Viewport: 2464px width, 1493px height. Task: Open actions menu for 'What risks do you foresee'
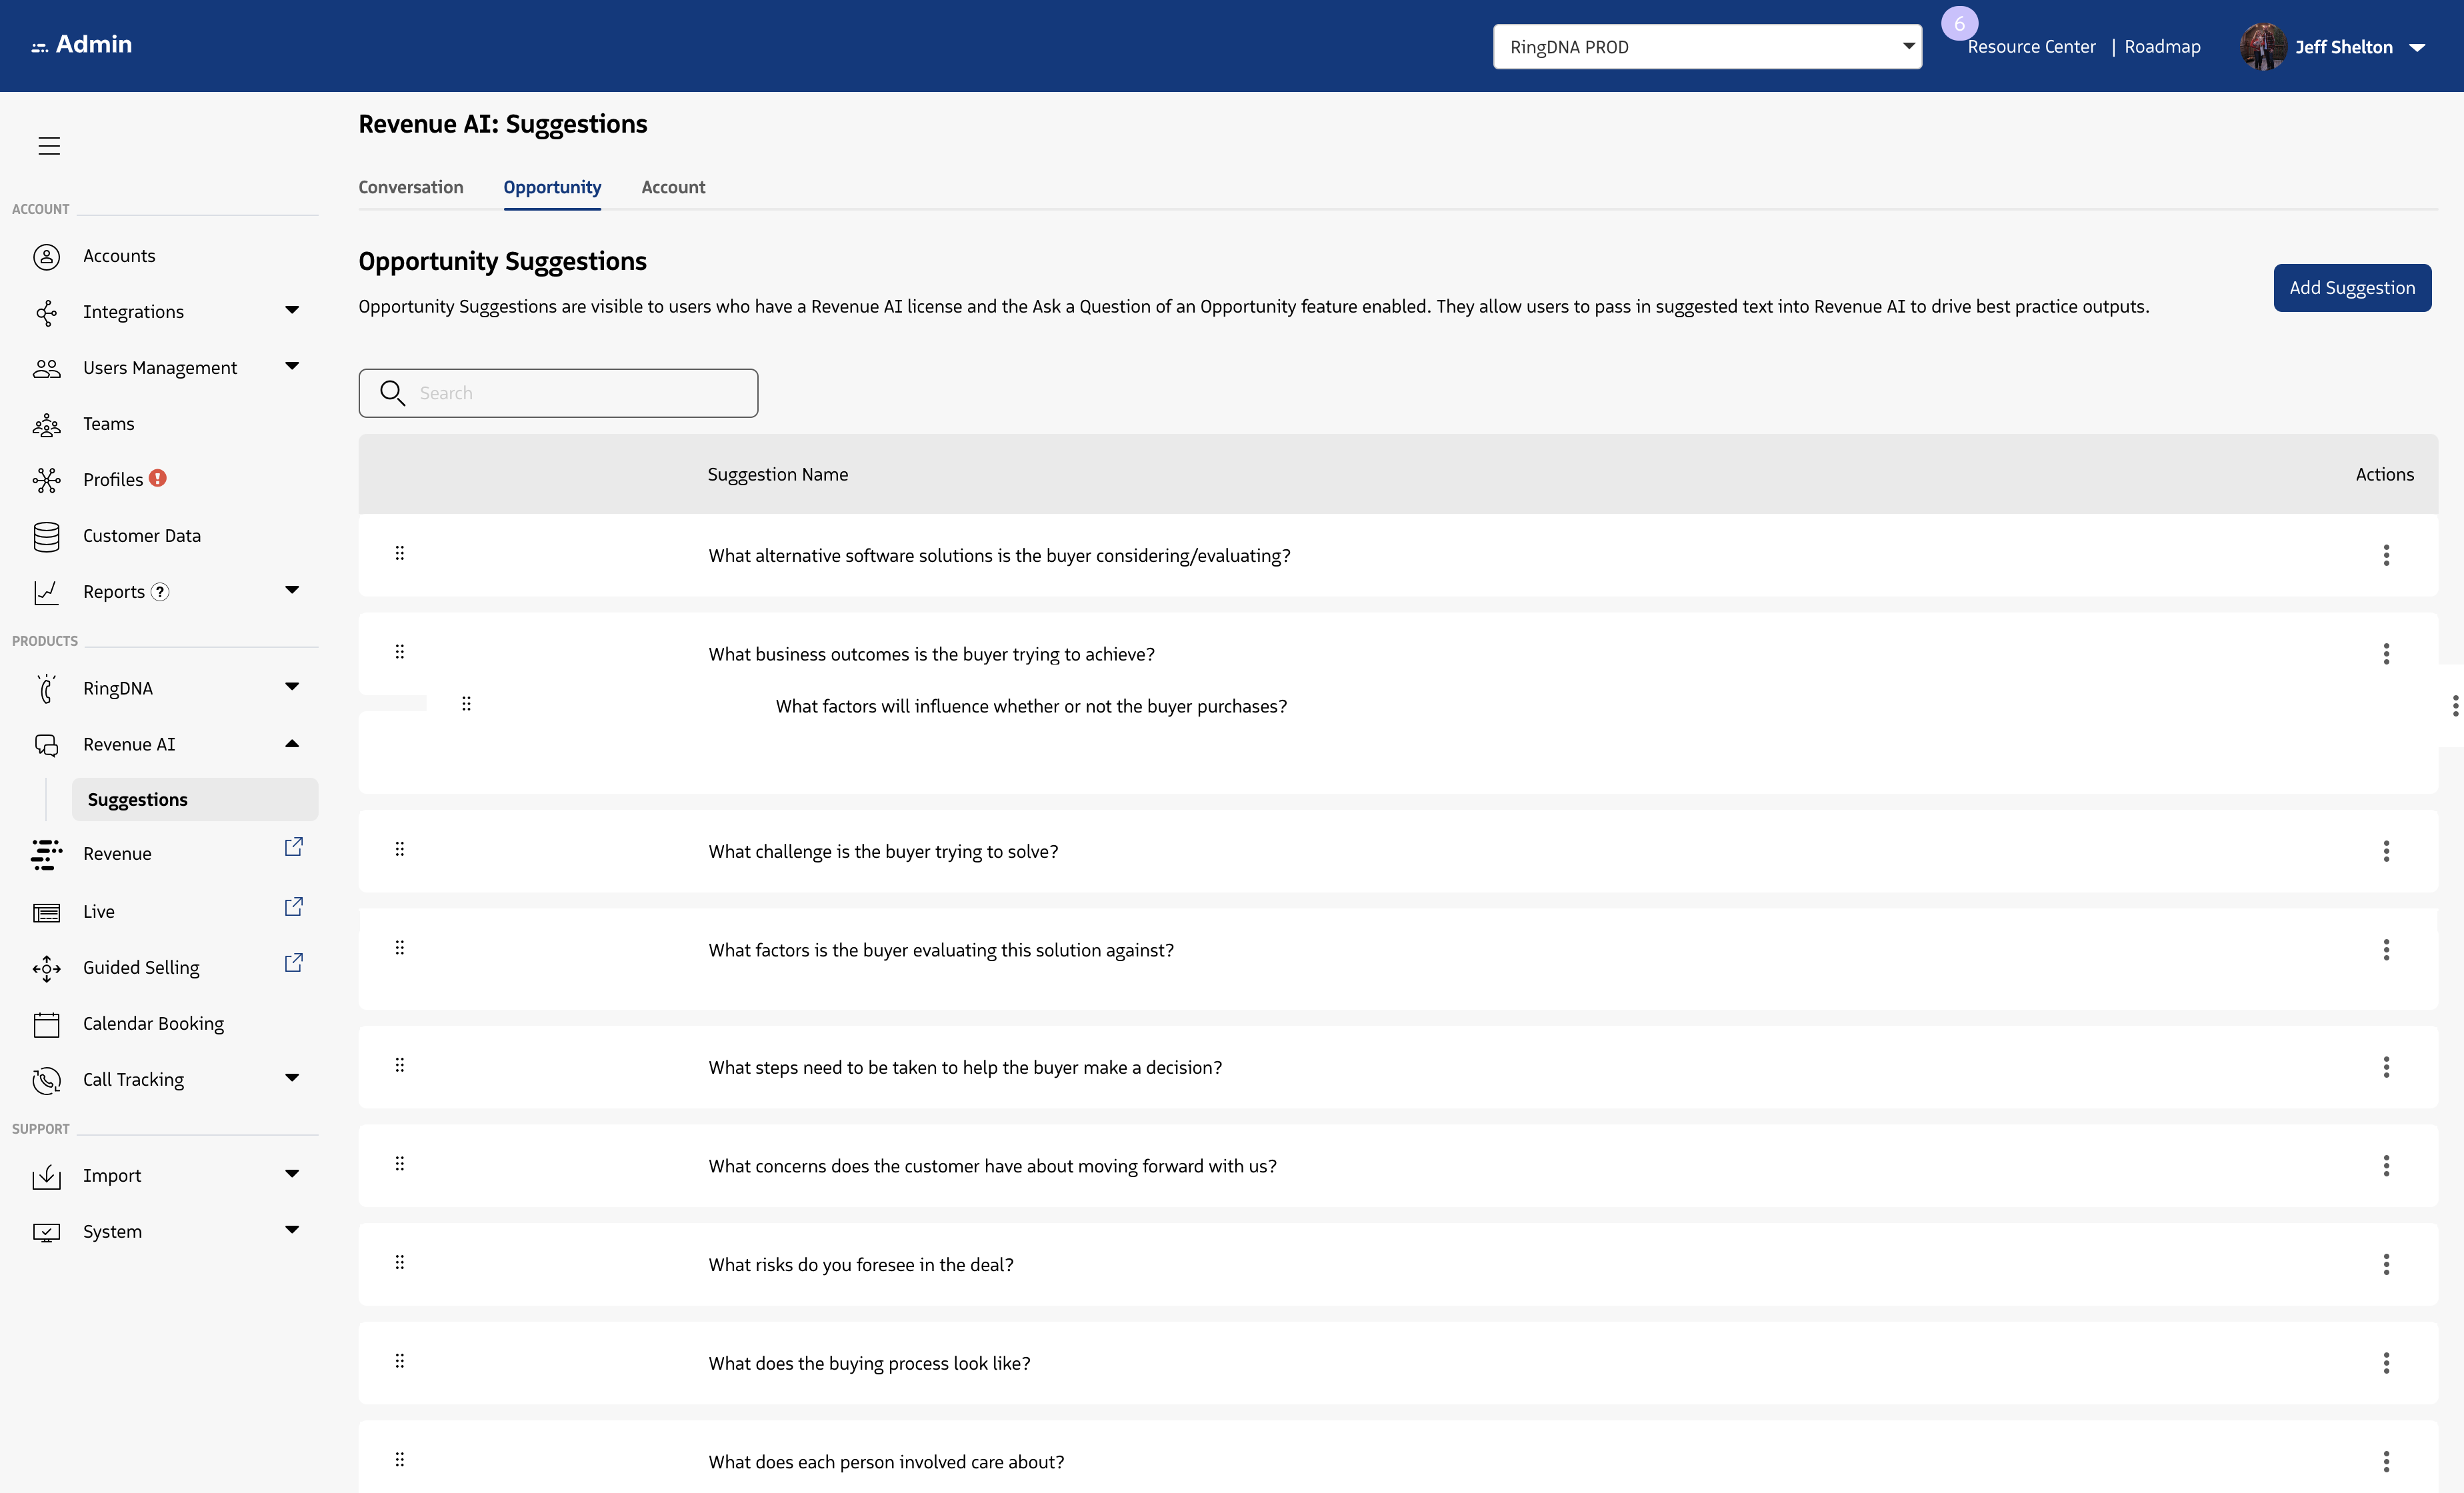[2386, 1264]
